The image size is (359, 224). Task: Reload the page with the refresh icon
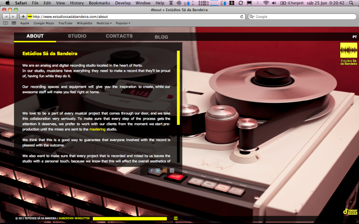click(x=242, y=17)
